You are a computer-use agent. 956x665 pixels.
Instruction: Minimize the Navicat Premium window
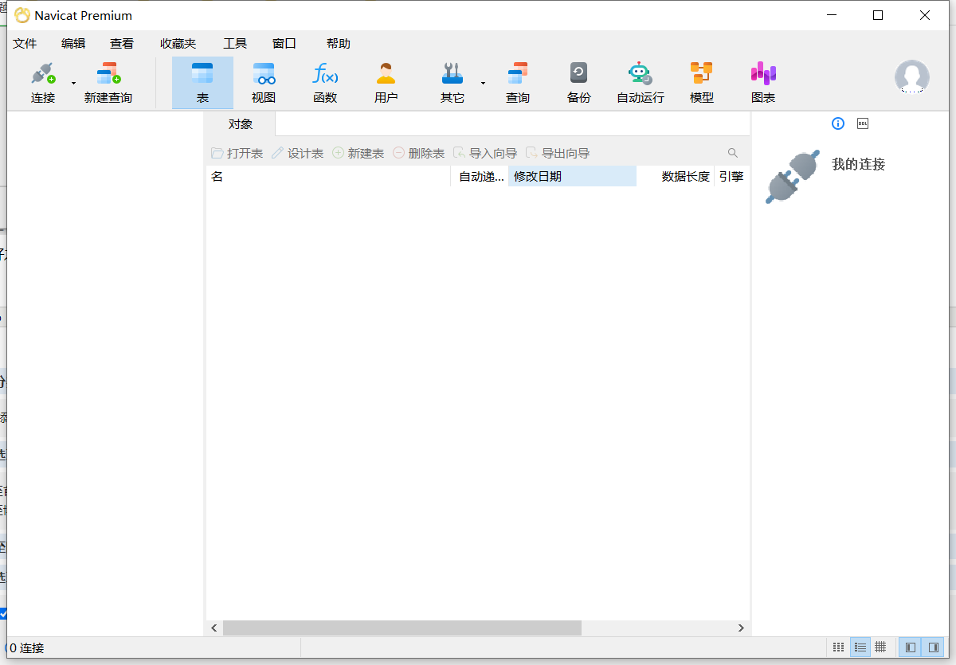[832, 15]
